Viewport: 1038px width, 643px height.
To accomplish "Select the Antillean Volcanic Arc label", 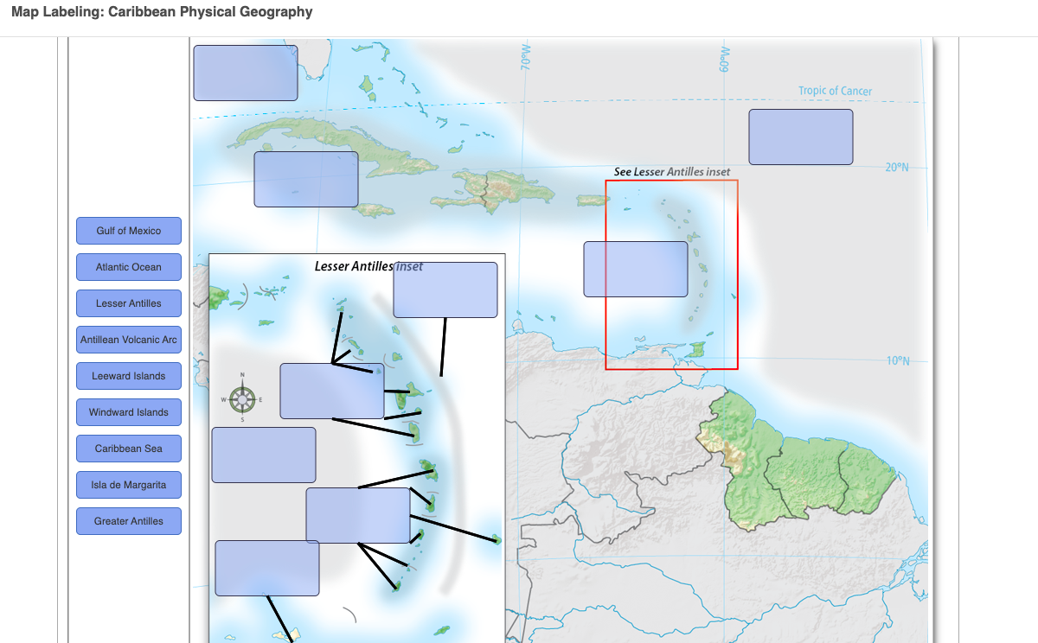I will point(128,340).
